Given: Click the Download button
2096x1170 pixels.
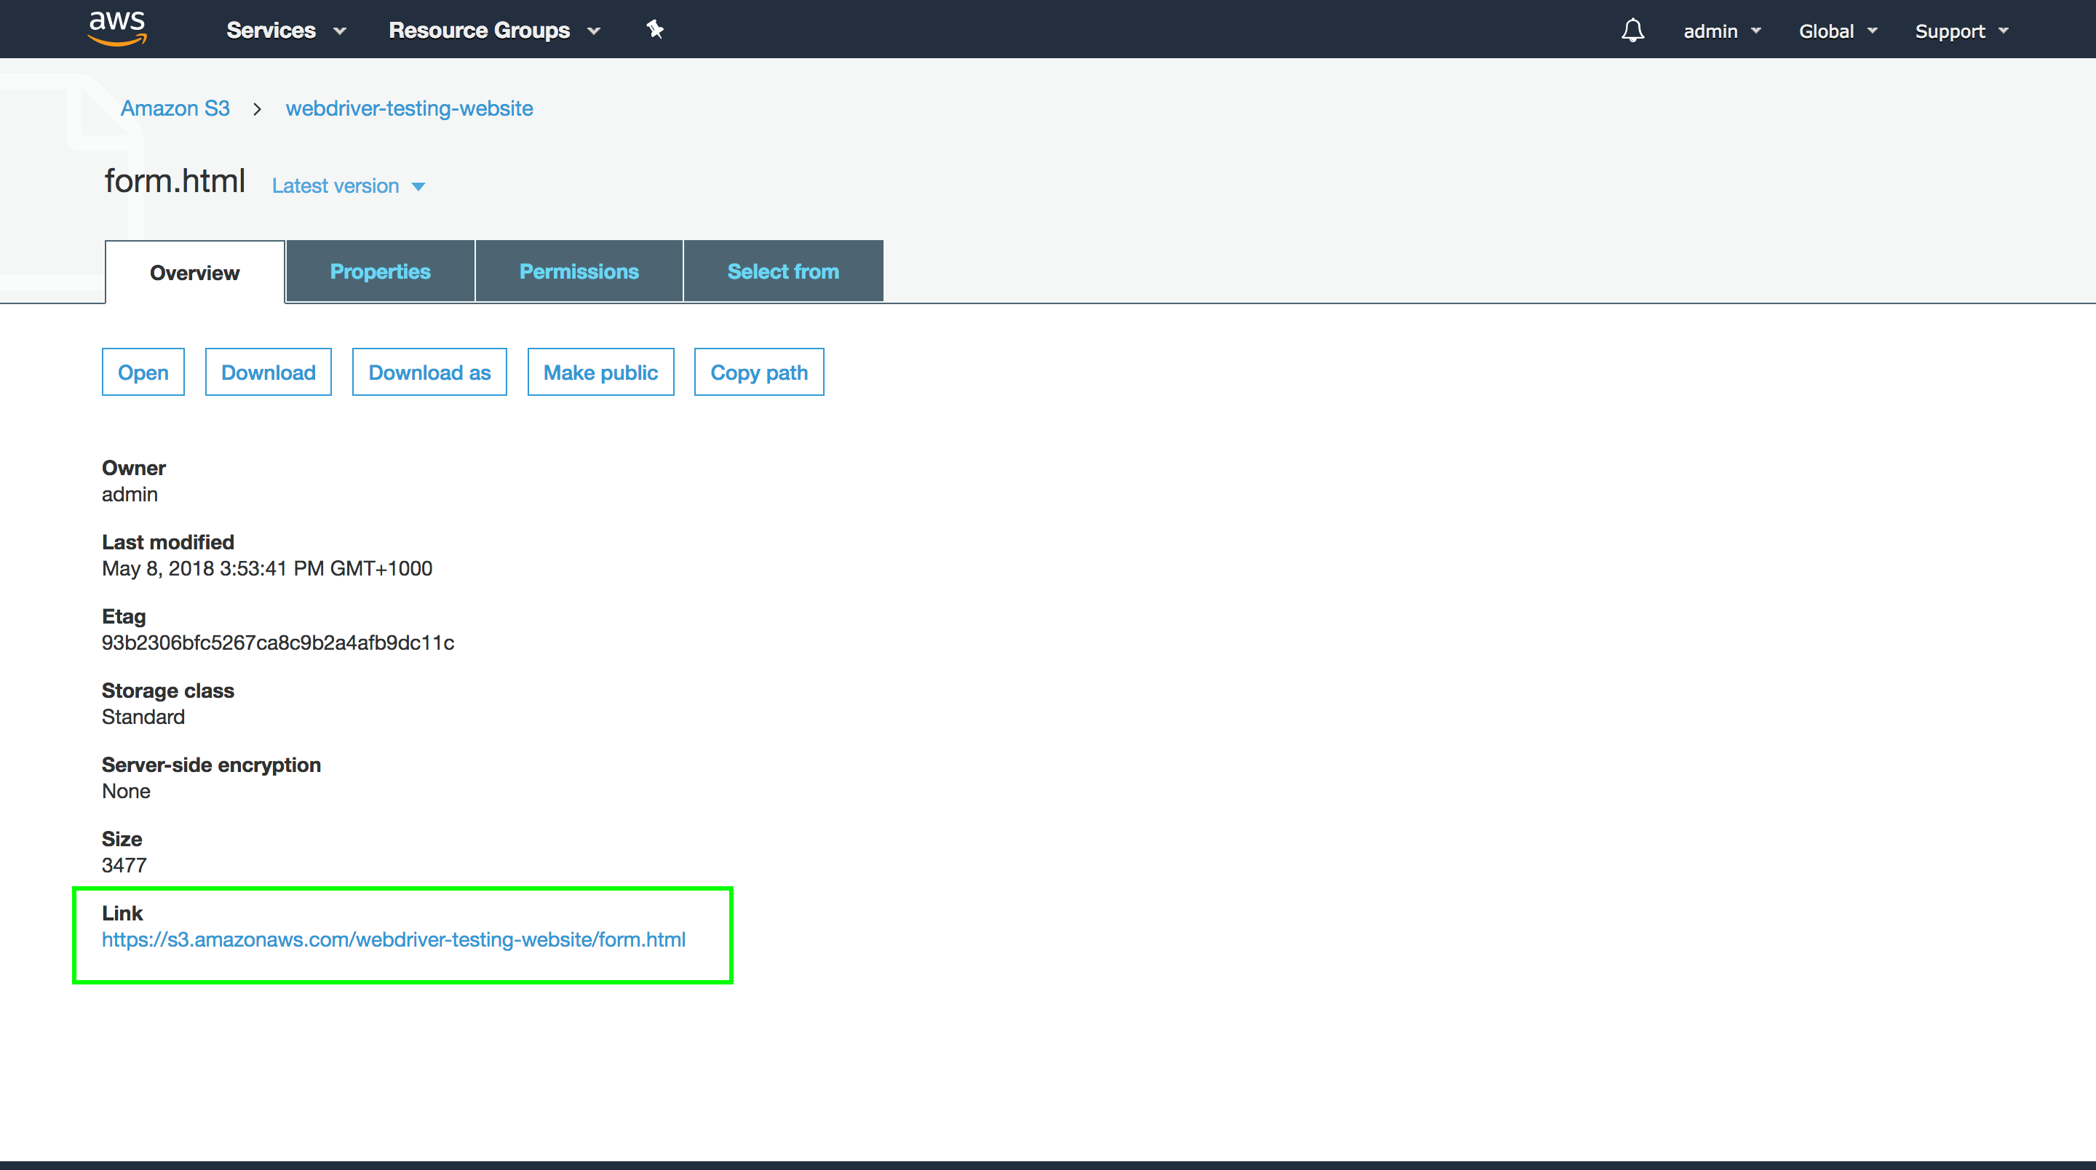Looking at the screenshot, I should point(268,372).
